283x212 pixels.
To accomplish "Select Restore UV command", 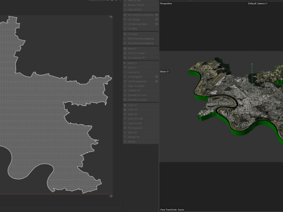I will 140,137.
